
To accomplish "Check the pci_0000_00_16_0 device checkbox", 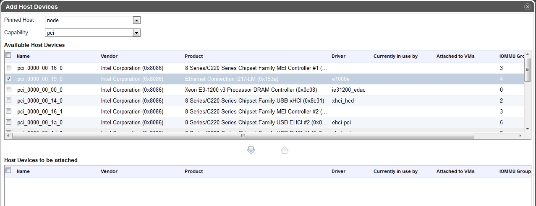I will point(8,67).
